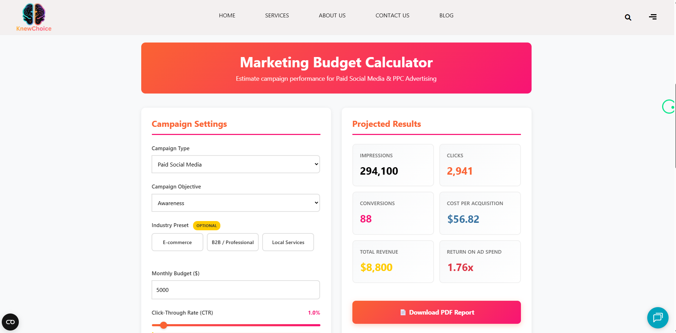Expand the Campaign Objective dropdown
Viewport: 676px width, 333px height.
(236, 203)
